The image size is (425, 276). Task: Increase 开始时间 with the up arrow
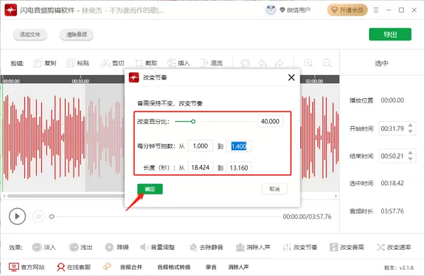410,125
